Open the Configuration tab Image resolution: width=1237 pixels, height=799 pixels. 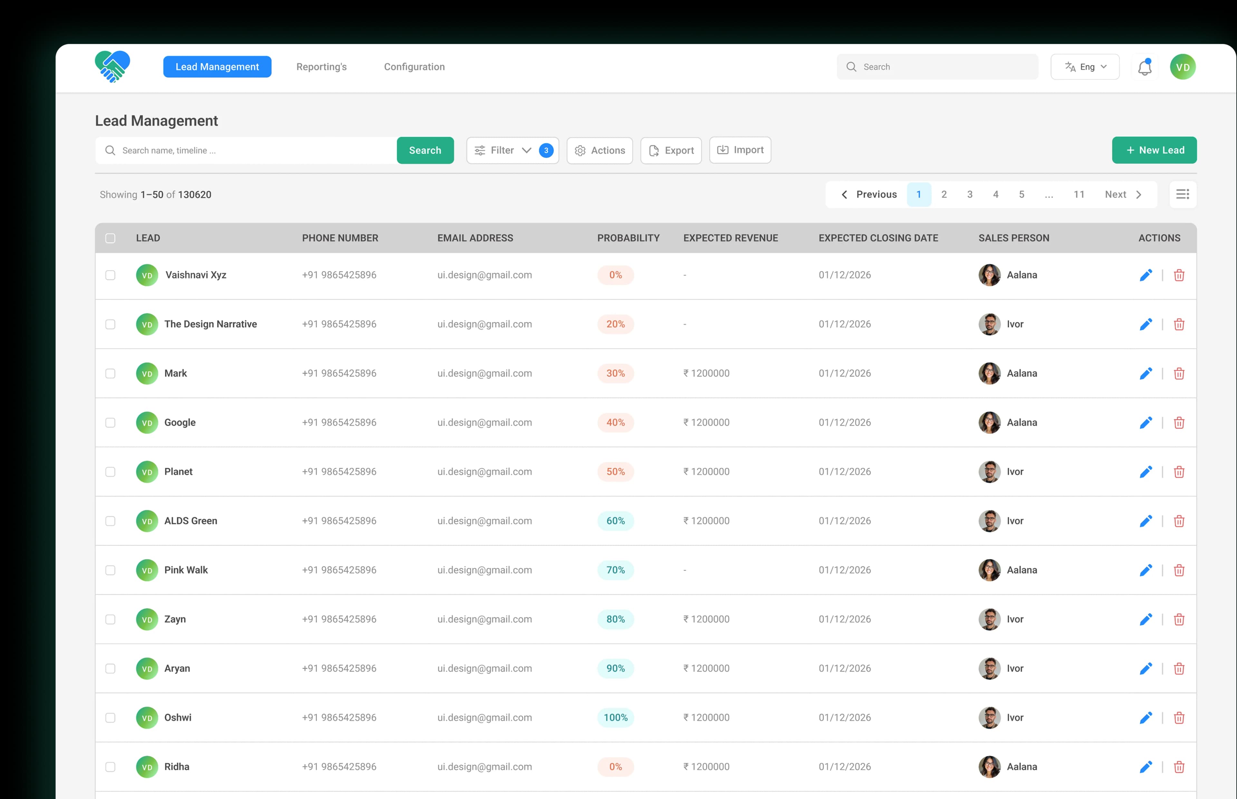click(x=414, y=67)
